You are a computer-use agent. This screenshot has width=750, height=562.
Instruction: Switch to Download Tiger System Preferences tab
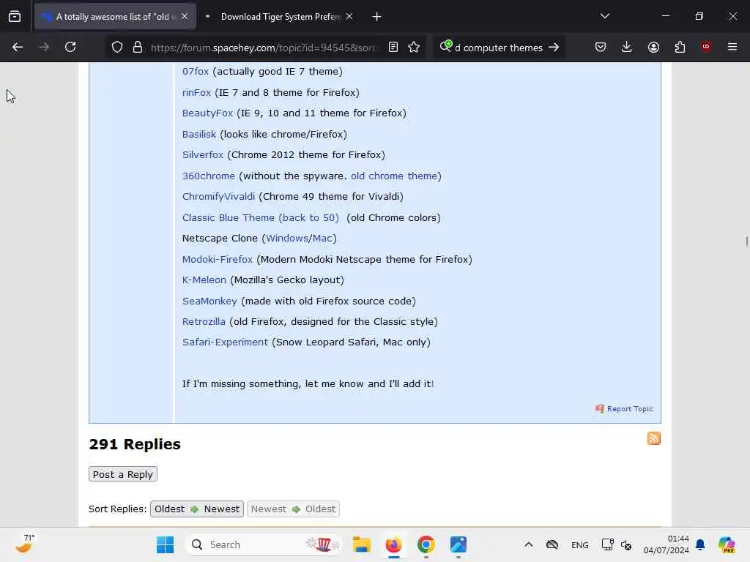pyautogui.click(x=279, y=17)
